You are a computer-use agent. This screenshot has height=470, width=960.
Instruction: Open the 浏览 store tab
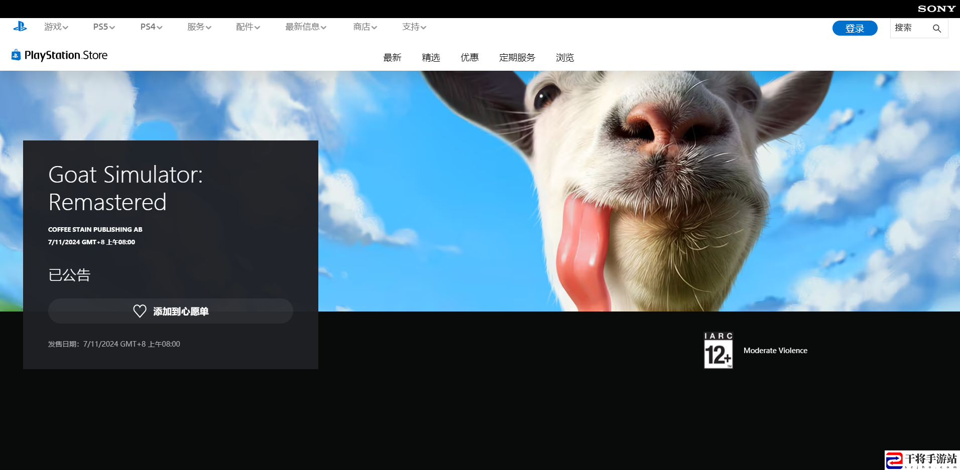(565, 58)
